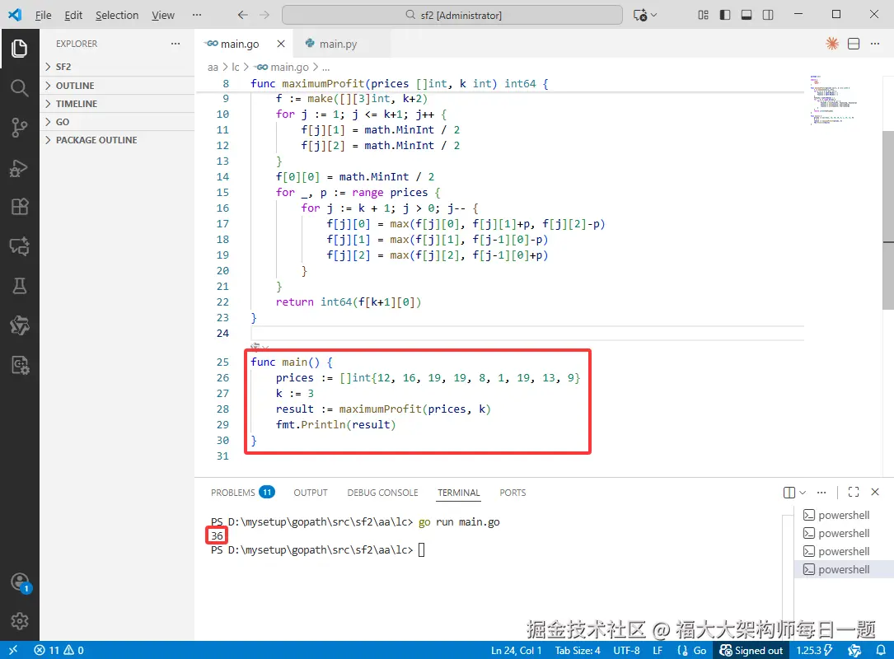Open the split terminal dropdown arrow

click(x=803, y=493)
